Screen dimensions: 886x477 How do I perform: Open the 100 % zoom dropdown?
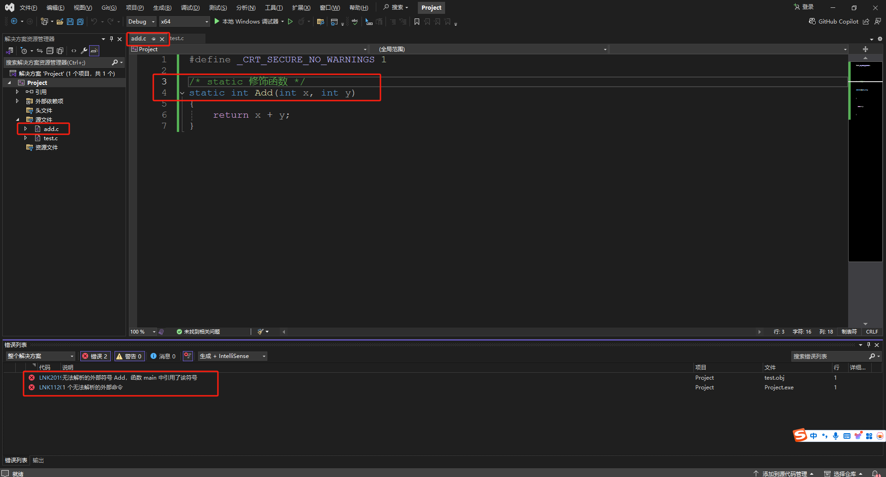143,332
